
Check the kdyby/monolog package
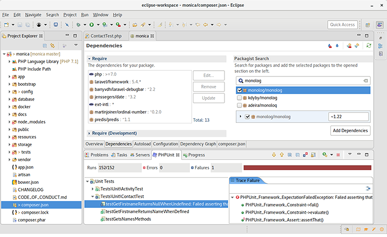pos(239,97)
